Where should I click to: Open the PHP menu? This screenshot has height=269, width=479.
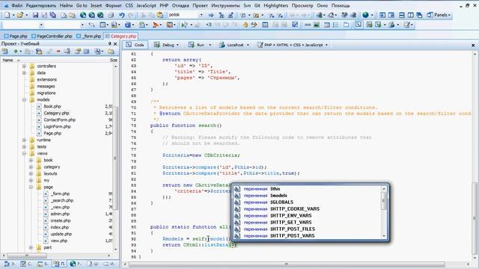pos(164,5)
